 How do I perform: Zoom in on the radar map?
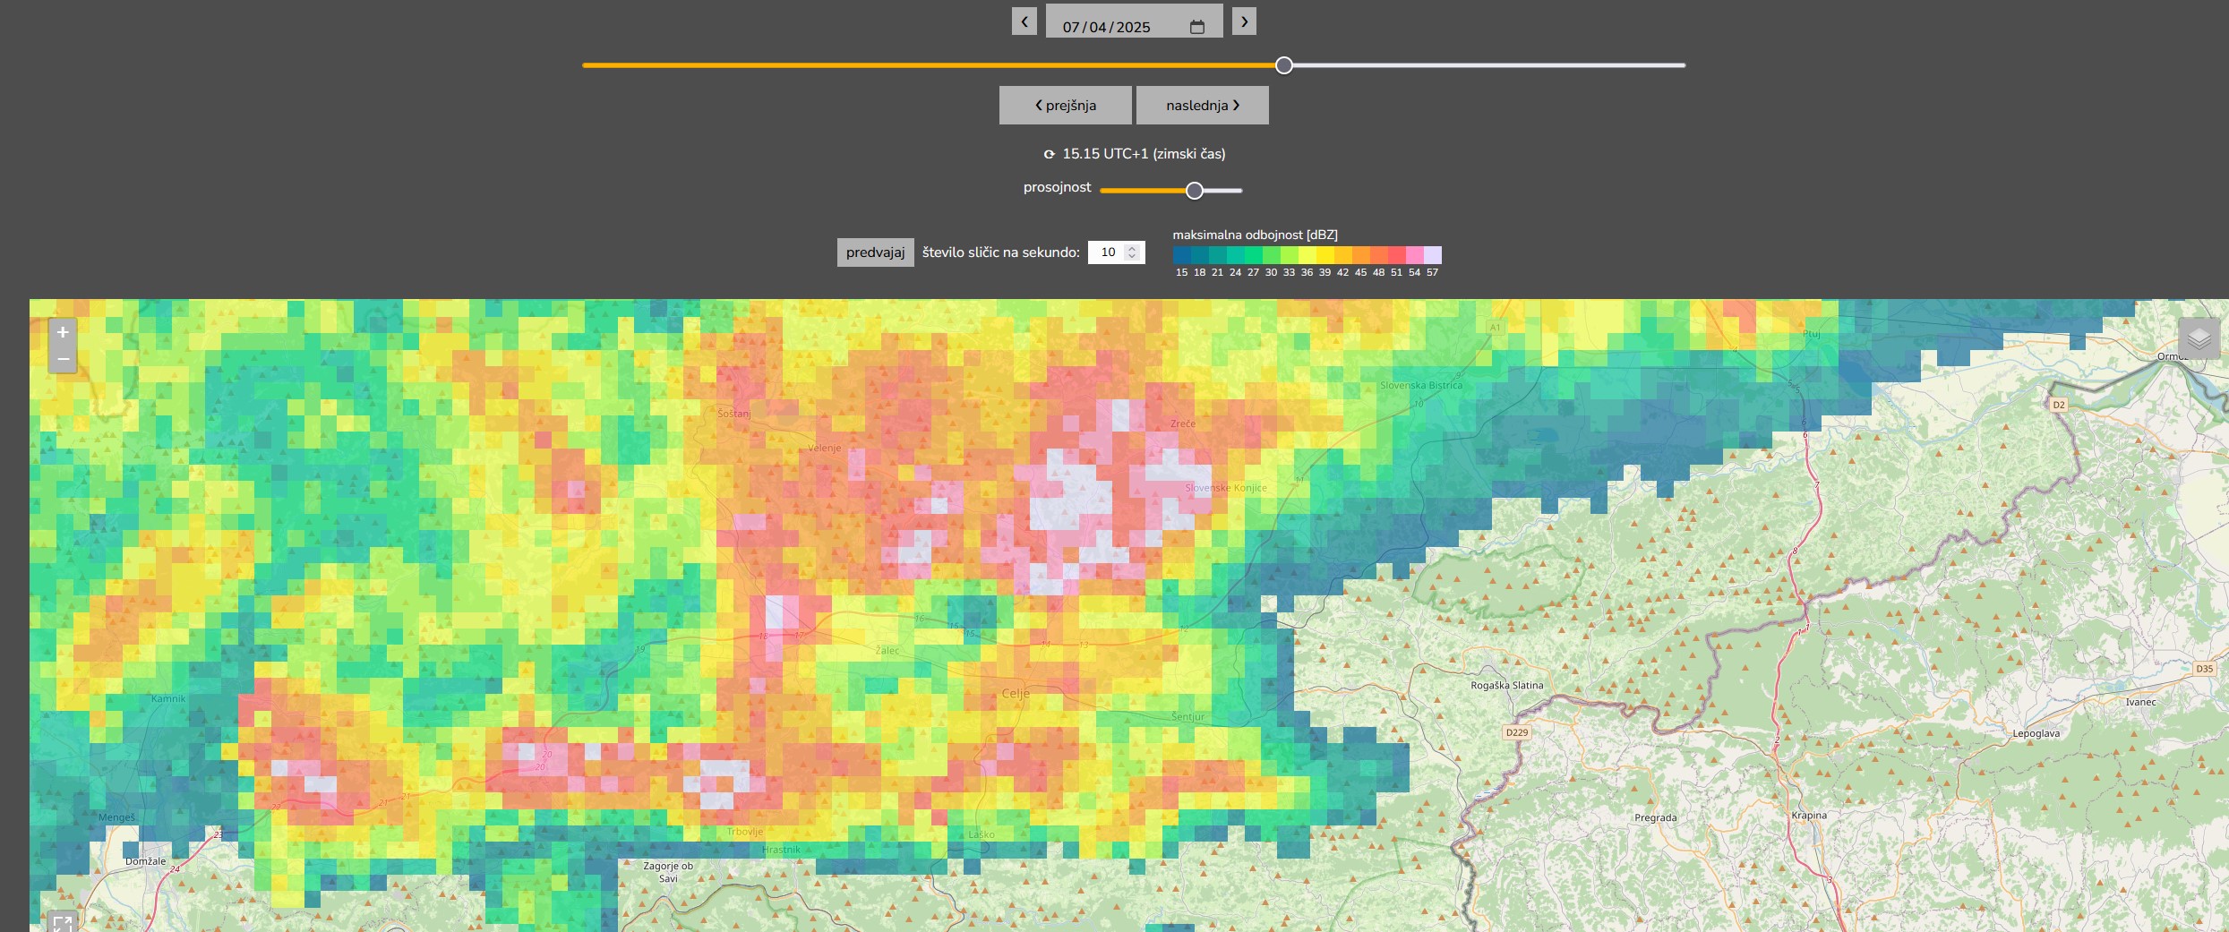tap(63, 332)
